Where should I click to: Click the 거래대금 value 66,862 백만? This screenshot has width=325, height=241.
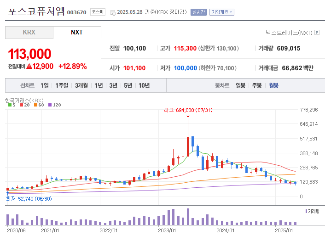tap(297, 68)
